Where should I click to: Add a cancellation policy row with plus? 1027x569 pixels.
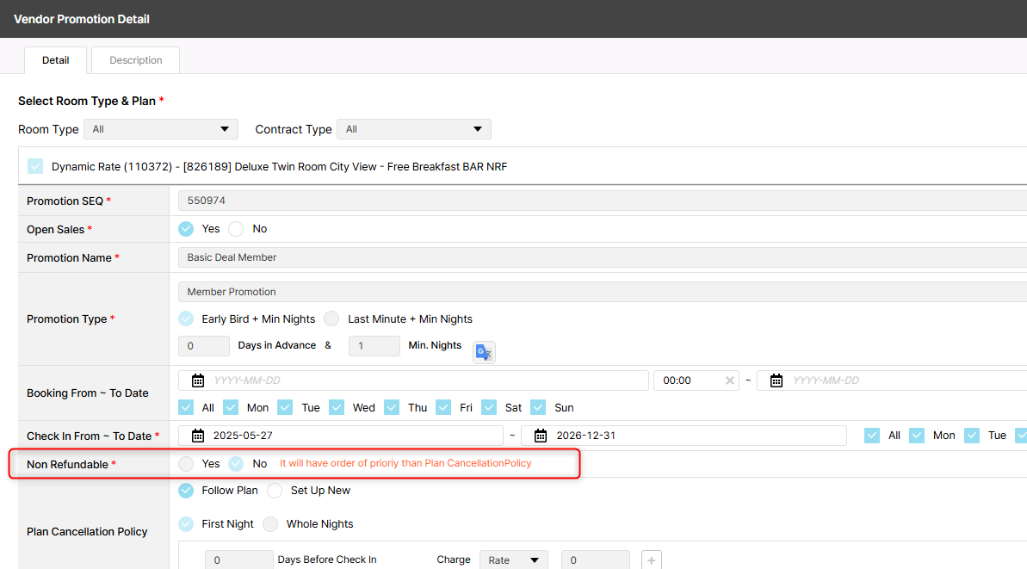[x=651, y=560]
